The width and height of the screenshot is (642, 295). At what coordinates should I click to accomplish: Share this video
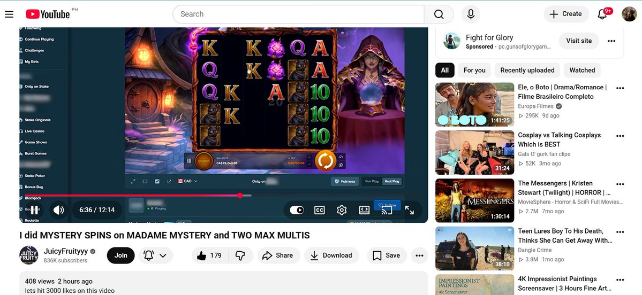pos(278,255)
